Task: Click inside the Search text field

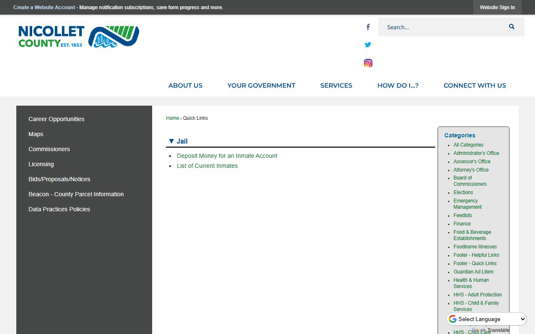Action: click(441, 27)
